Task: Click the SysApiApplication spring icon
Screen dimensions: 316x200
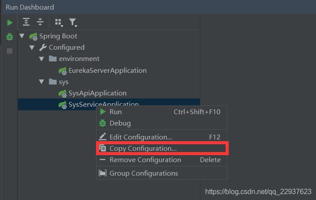Action: 62,94
